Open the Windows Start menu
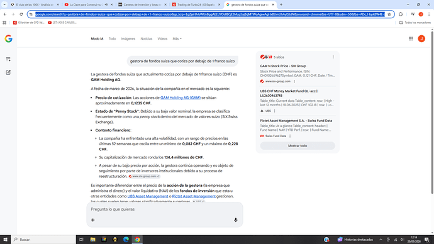This screenshot has width=434, height=244. tap(5, 240)
